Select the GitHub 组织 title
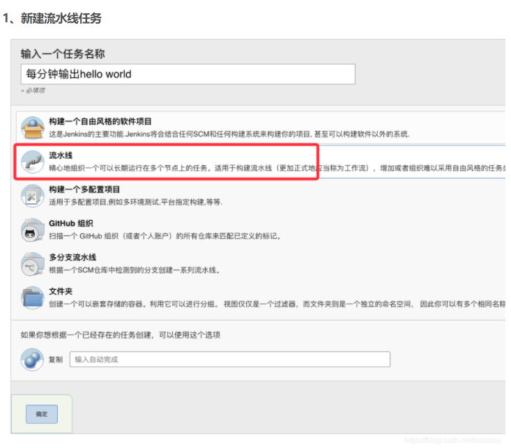 [71, 224]
